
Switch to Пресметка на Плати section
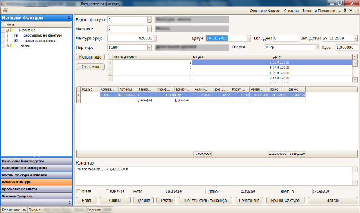point(36,189)
